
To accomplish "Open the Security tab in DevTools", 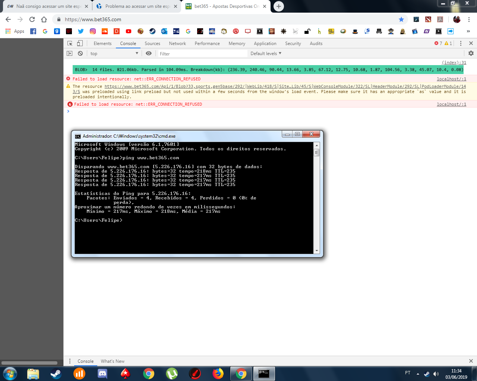I will [x=293, y=44].
